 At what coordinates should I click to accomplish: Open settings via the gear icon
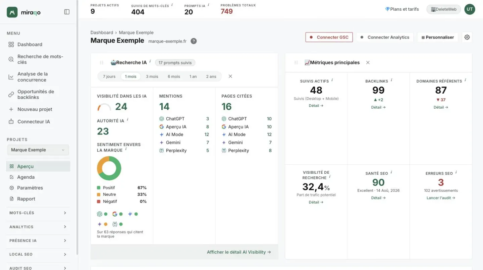pyautogui.click(x=467, y=37)
